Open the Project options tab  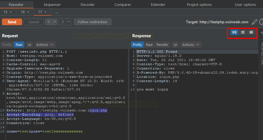(x=199, y=4)
